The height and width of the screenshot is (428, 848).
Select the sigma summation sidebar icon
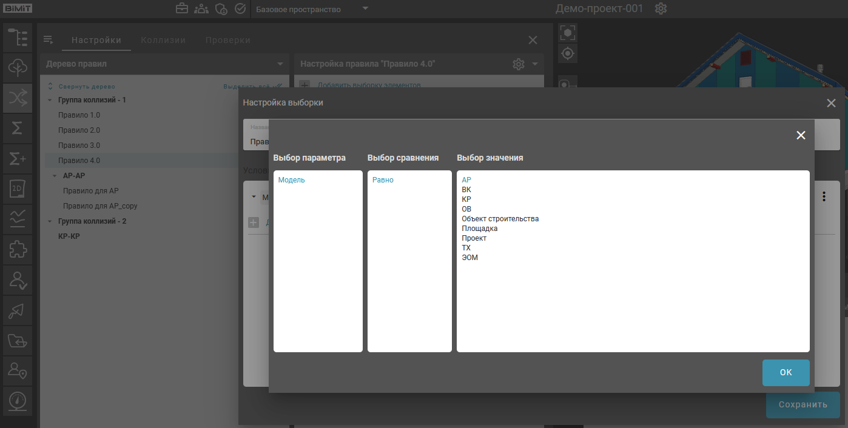point(18,128)
